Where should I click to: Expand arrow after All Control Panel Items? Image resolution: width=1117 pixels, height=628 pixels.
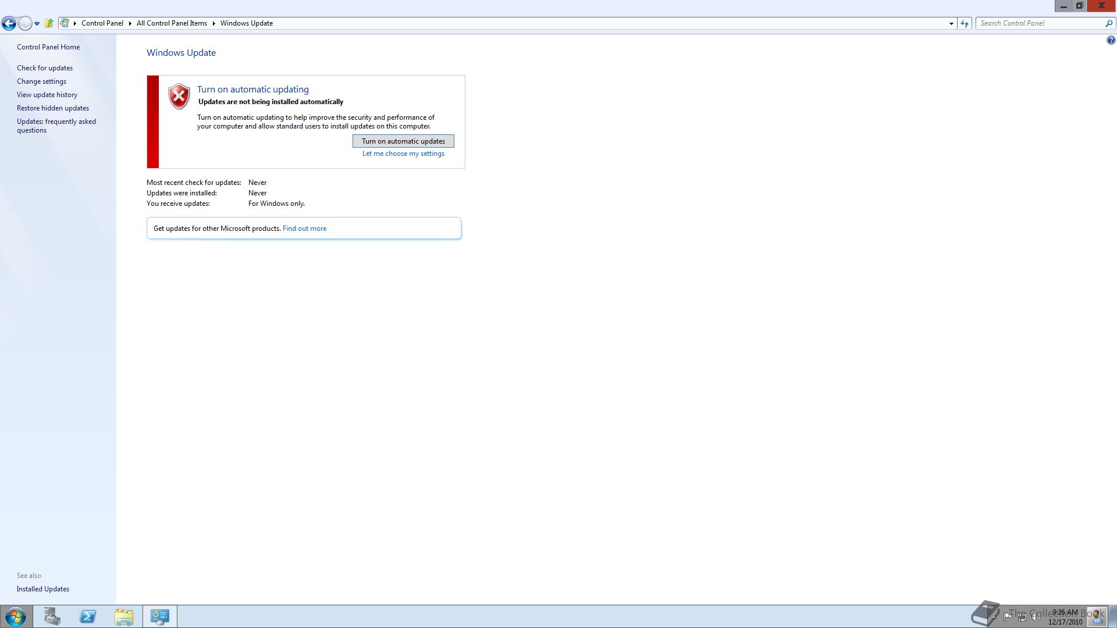[x=214, y=23]
